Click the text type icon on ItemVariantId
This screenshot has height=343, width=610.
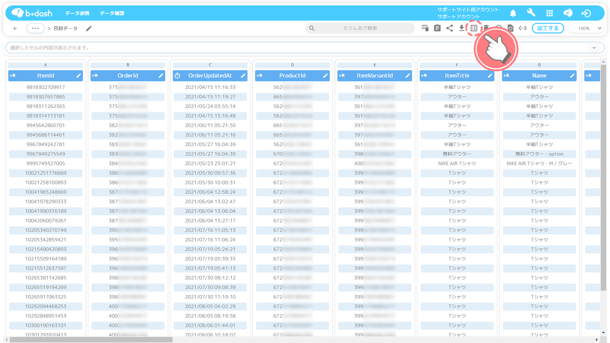click(342, 76)
